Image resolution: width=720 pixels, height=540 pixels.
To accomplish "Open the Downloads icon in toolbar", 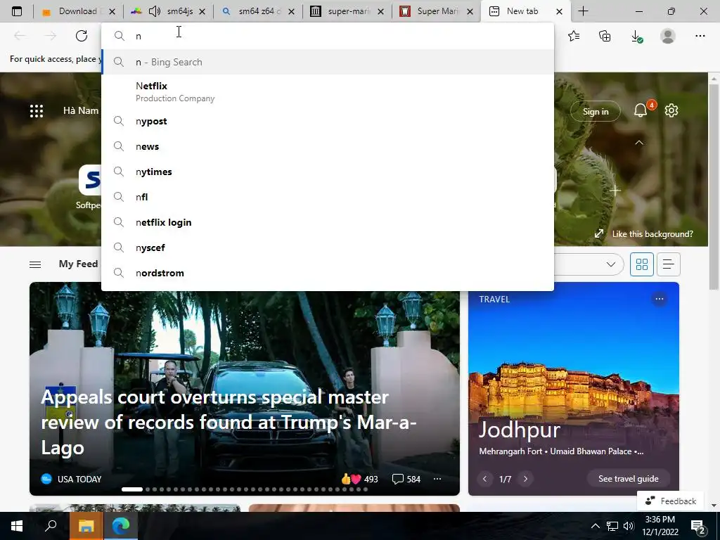I will pyautogui.click(x=636, y=37).
